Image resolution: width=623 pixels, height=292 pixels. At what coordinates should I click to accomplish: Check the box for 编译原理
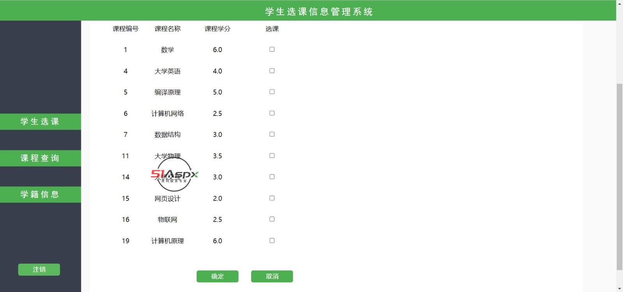click(x=272, y=92)
